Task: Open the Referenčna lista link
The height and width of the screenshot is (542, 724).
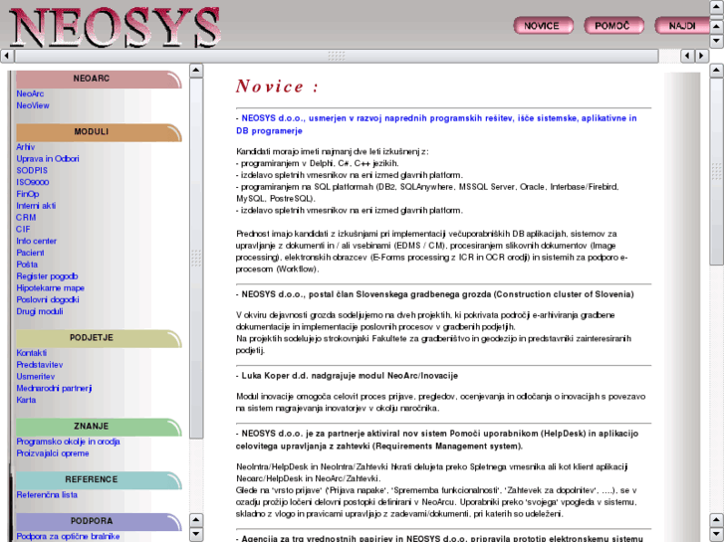Action: tap(47, 495)
